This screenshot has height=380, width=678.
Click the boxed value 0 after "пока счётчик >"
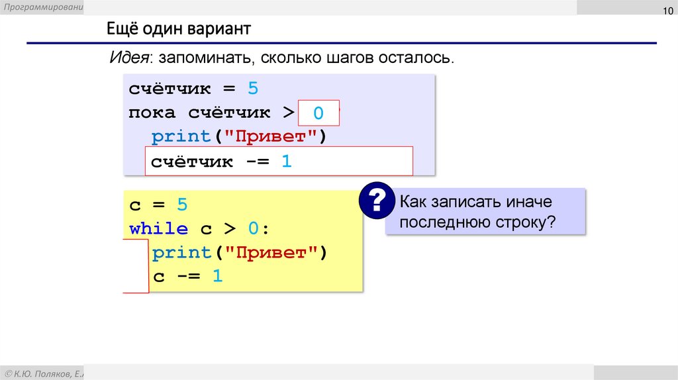[x=318, y=113]
